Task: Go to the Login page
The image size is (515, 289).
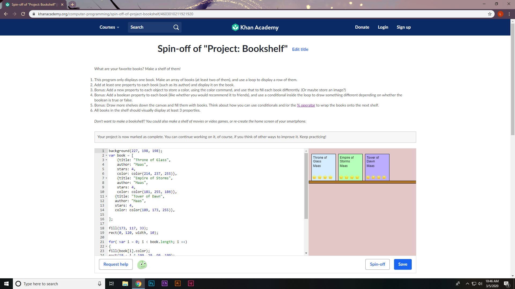Action: point(383,27)
